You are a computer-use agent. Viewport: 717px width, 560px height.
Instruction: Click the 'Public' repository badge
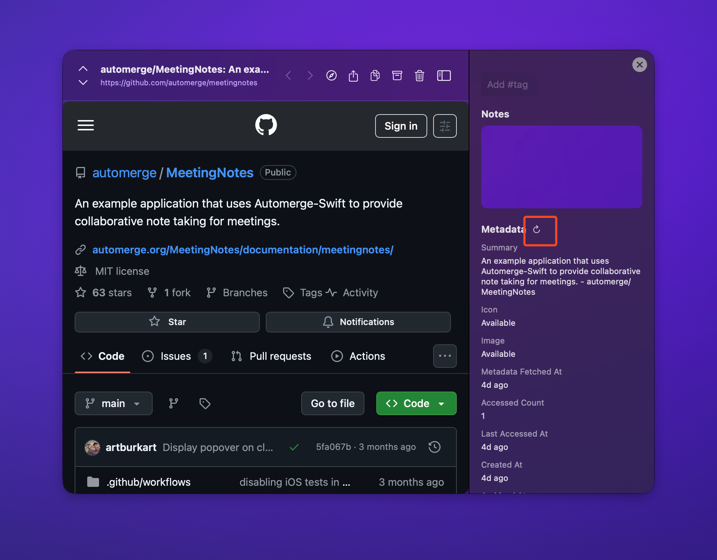tap(278, 173)
